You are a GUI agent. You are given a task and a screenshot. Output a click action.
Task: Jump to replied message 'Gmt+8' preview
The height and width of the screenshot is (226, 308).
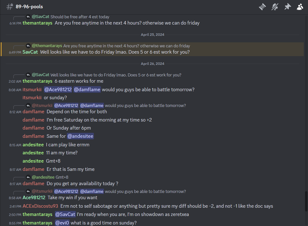(x=62, y=177)
